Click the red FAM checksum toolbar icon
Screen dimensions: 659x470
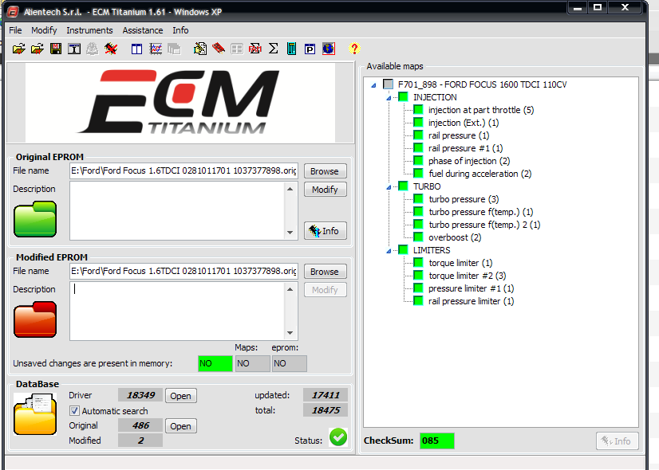(x=255, y=49)
